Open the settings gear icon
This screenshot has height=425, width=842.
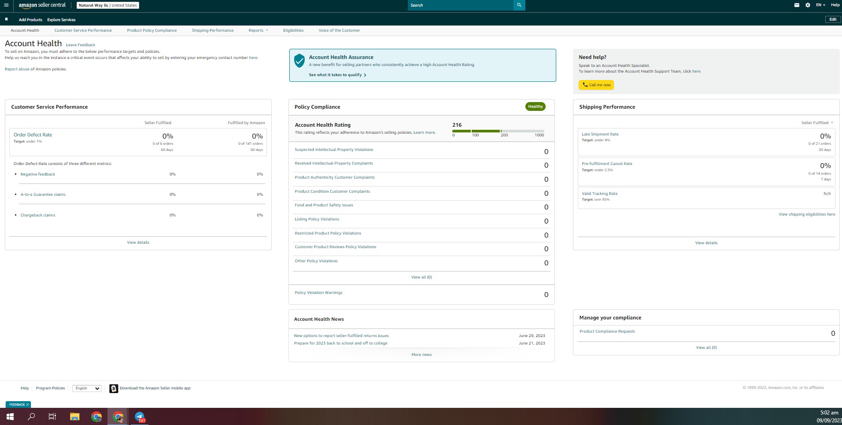coord(808,5)
